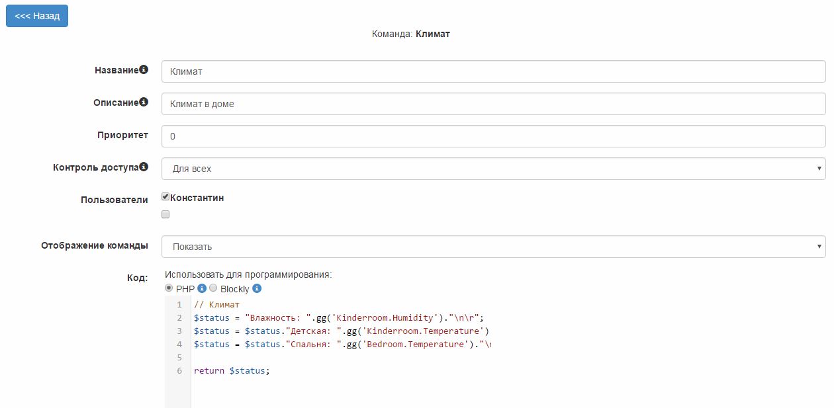Expand the Отображение команды dropdown
The width and height of the screenshot is (834, 408).
tap(493, 247)
